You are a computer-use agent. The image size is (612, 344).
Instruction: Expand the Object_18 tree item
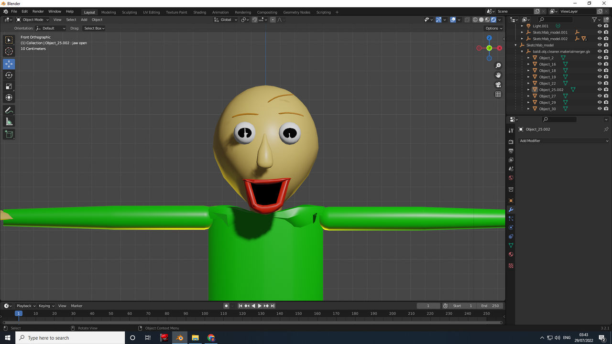click(x=529, y=71)
